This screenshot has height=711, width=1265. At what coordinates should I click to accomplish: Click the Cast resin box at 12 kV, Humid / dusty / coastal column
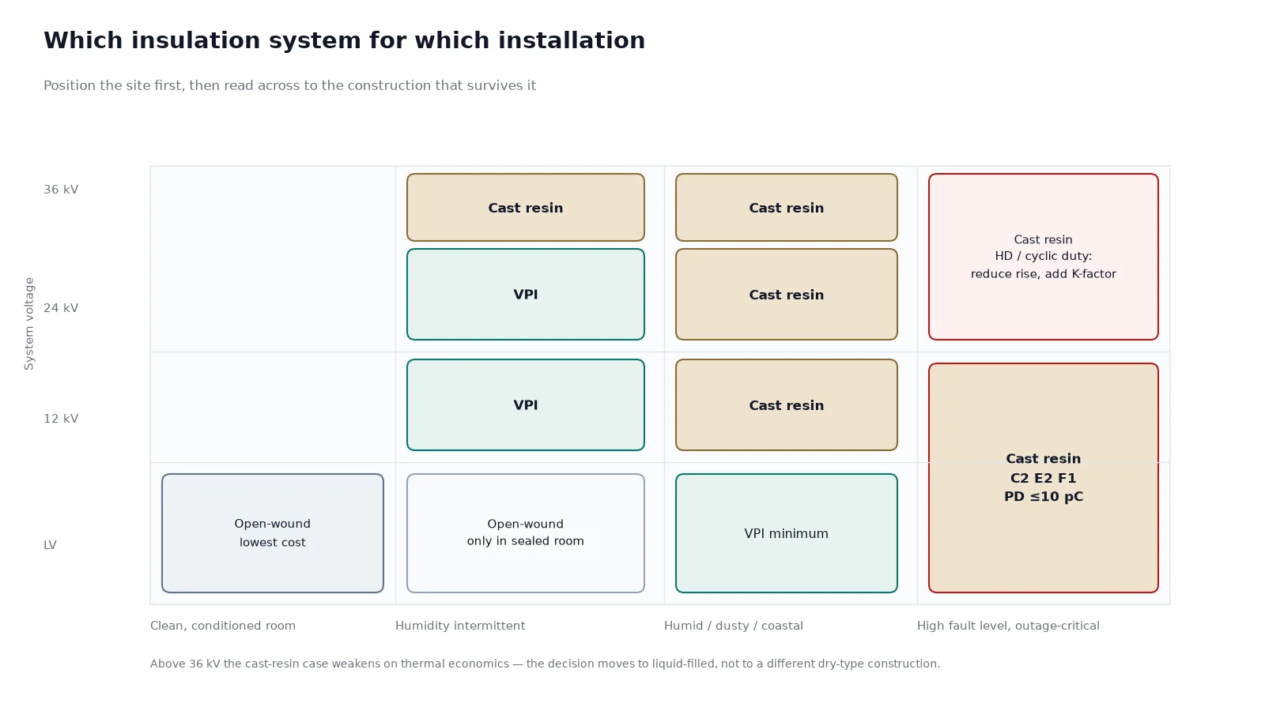[787, 404]
